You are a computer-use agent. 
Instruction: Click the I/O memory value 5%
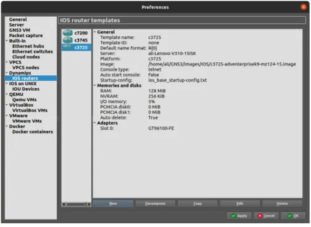pos(152,102)
